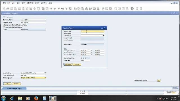Image resolution: width=180 pixels, height=101 pixels.
Task: Export to Excel via toolbar icon
Action: (x=23, y=9)
